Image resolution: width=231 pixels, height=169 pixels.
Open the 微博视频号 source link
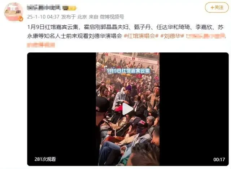coord(112,17)
